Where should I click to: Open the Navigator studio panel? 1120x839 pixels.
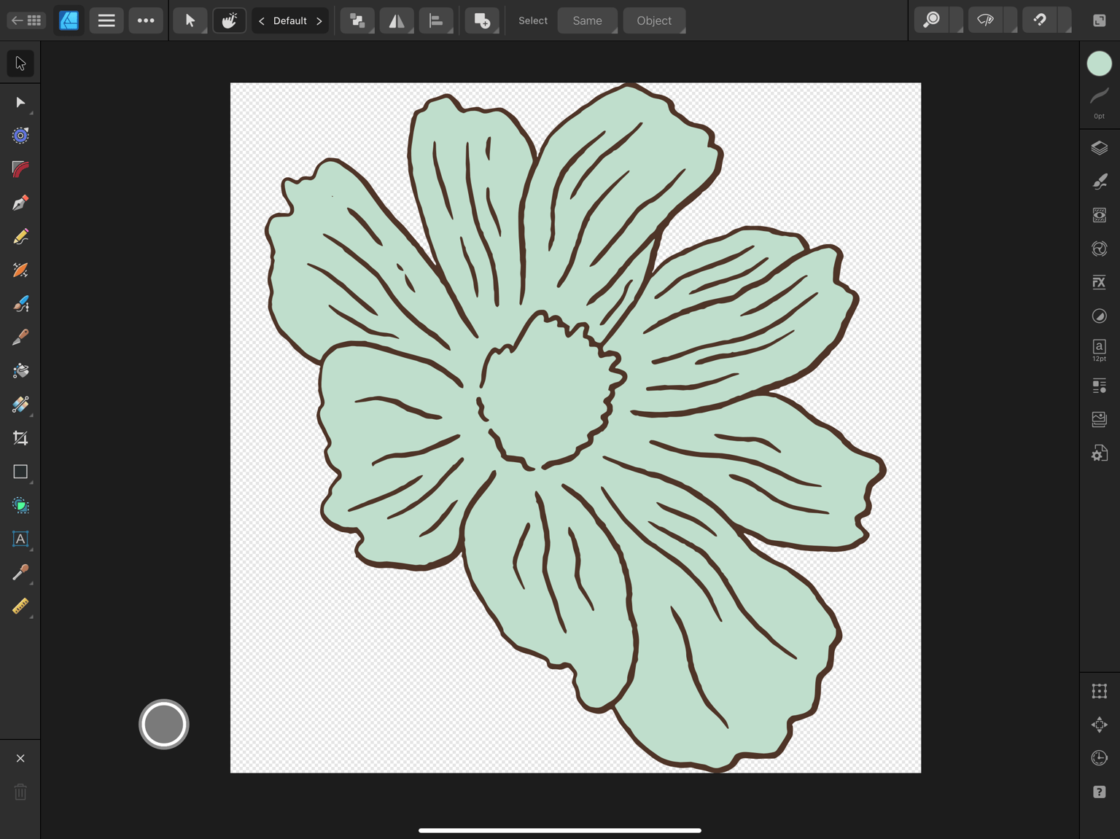1100,725
